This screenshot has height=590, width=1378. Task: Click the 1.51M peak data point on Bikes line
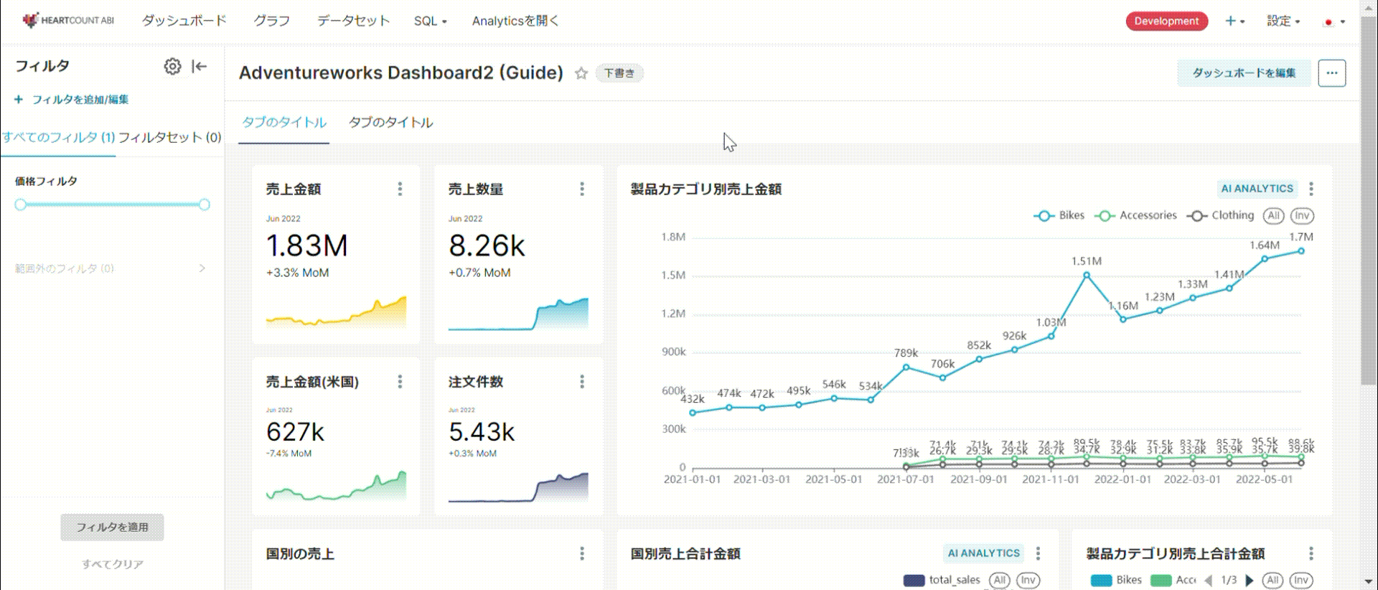tap(1087, 275)
